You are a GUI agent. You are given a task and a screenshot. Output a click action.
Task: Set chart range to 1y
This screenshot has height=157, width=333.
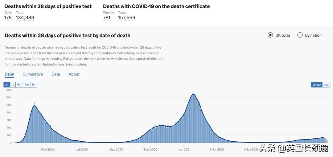13,84
